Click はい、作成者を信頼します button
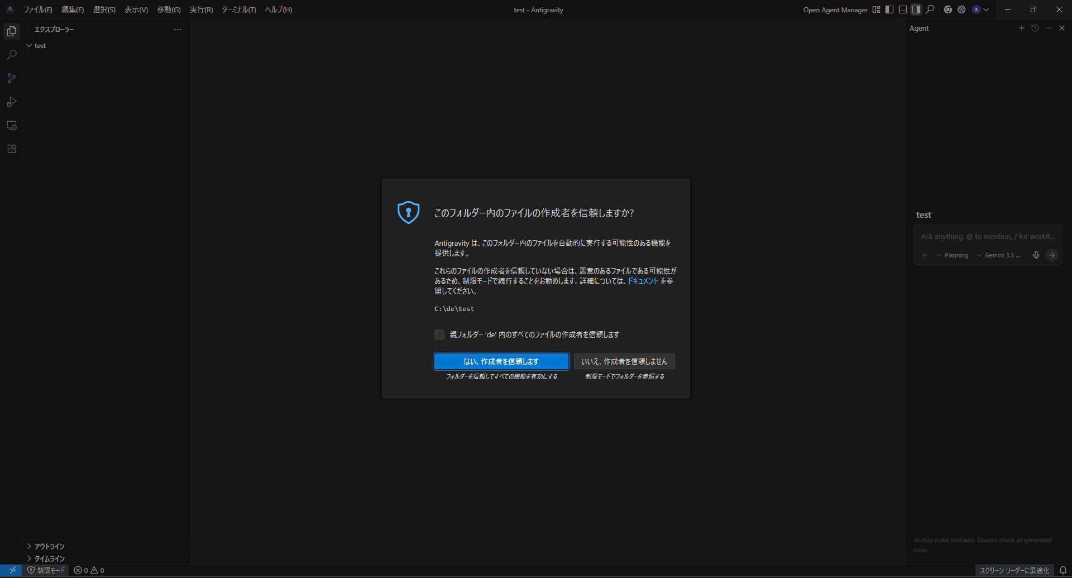The image size is (1072, 578). 501,361
